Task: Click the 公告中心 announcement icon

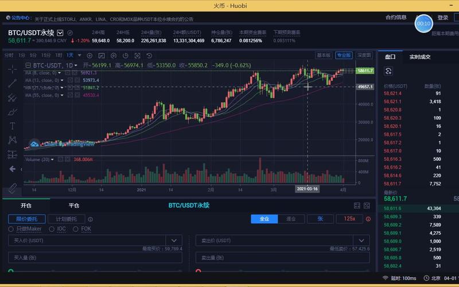Action: (x=8, y=18)
